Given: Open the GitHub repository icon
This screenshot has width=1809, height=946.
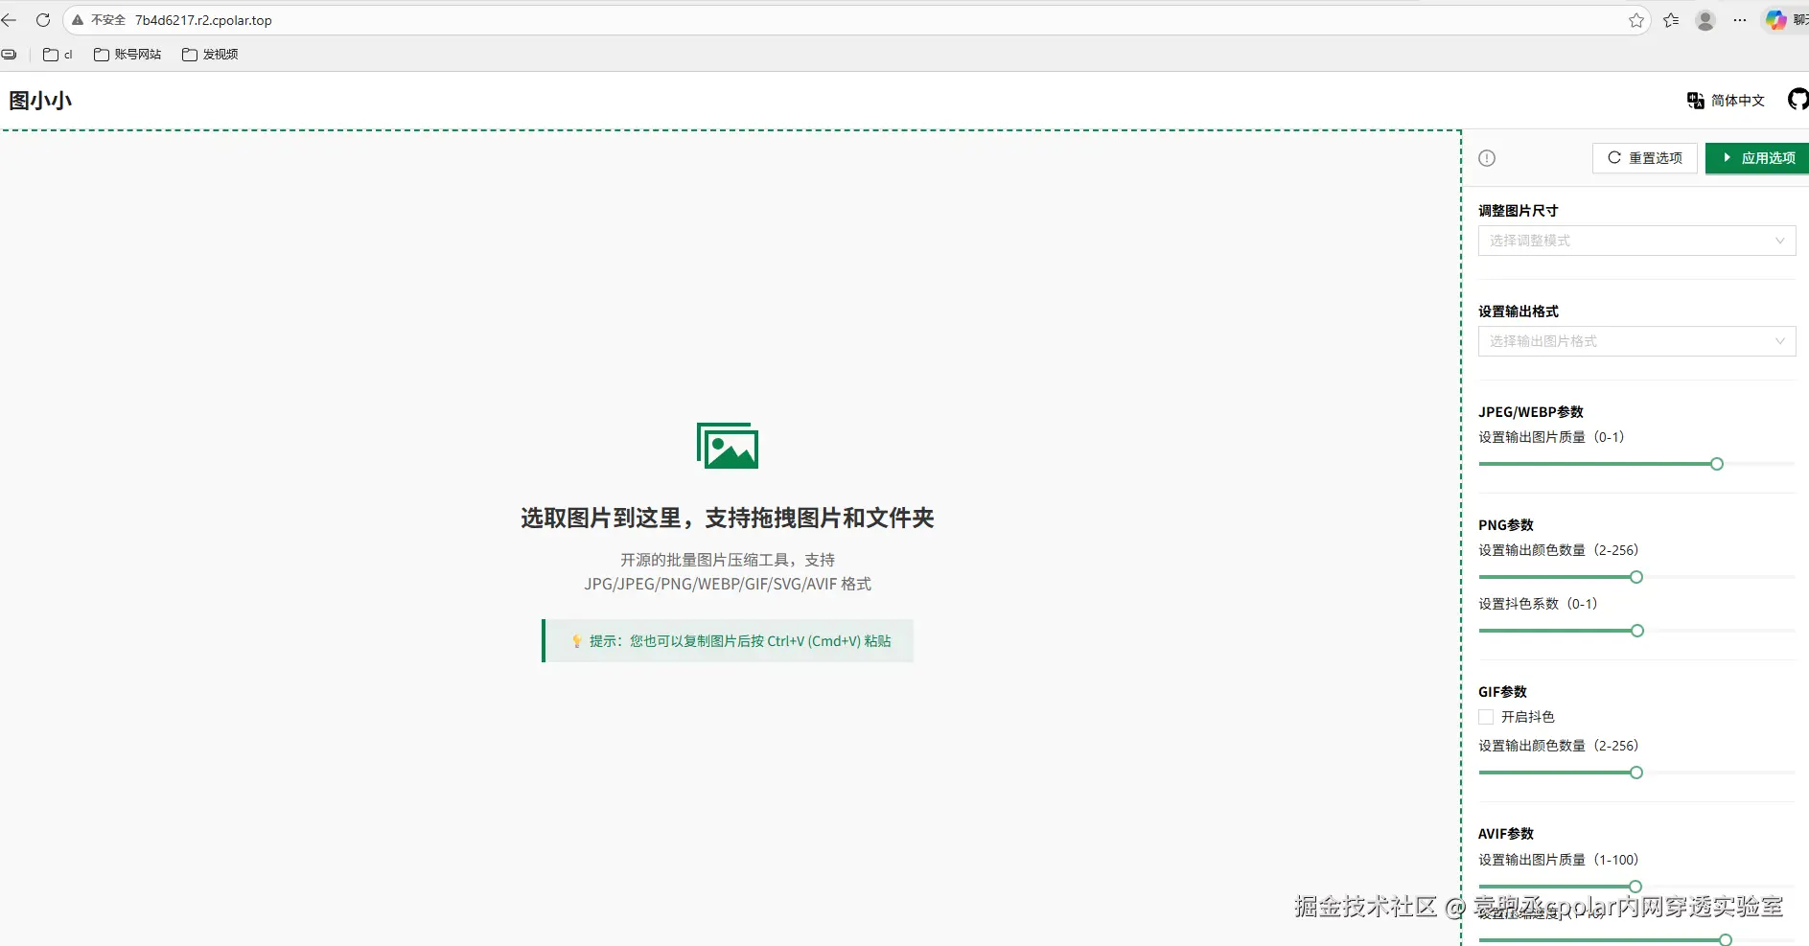Looking at the screenshot, I should pyautogui.click(x=1798, y=100).
